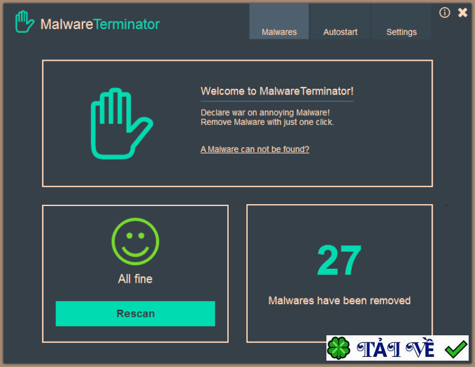Click the 'Declare war on annoying Malware!' text
Image resolution: width=475 pixels, height=367 pixels.
[265, 112]
